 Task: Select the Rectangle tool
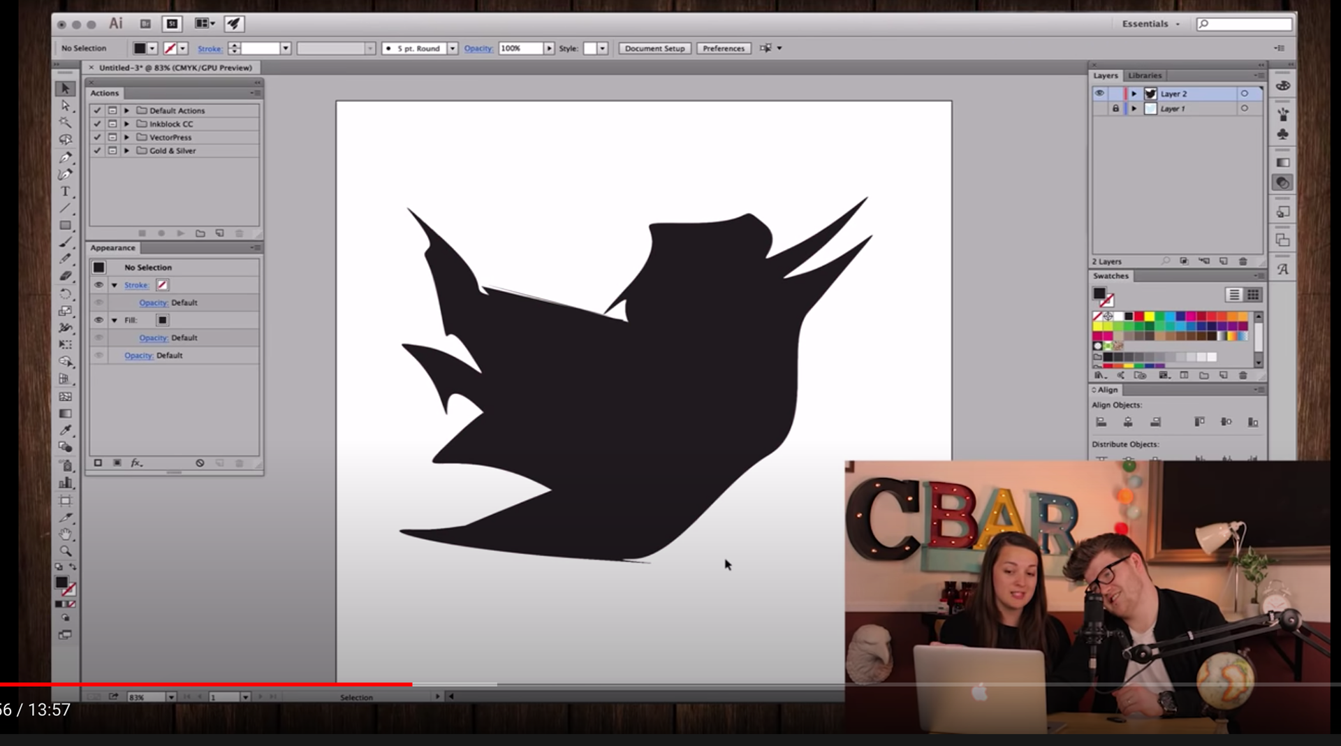click(x=65, y=225)
